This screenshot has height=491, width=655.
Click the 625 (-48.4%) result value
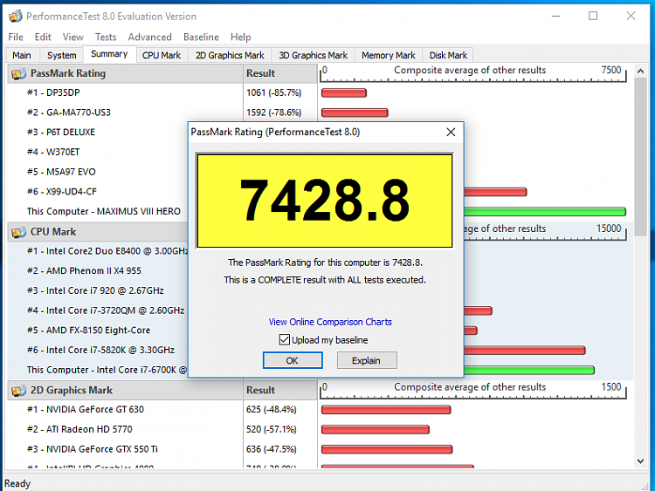pos(271,410)
